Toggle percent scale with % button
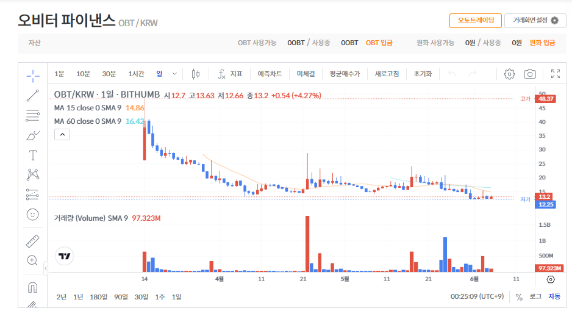 pyautogui.click(x=519, y=297)
